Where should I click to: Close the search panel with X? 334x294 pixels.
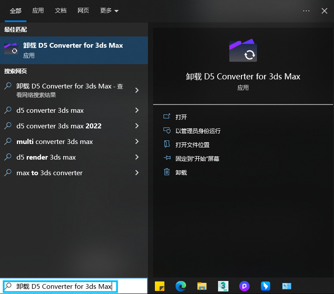(324, 11)
